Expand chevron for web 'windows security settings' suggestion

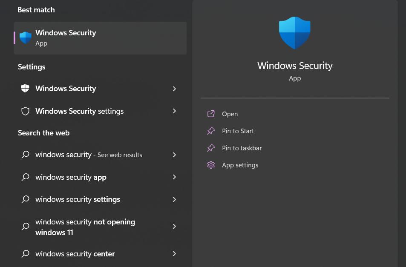tap(174, 199)
